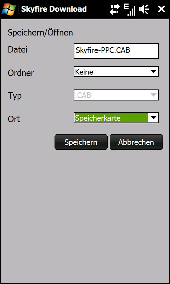Image resolution: width=170 pixels, height=284 pixels.
Task: Click the Typ label
Action: pos(15,96)
